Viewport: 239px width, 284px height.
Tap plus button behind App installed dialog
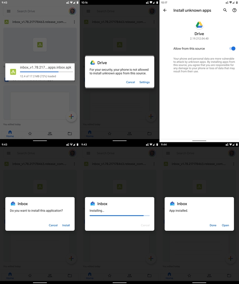[x=231, y=258]
